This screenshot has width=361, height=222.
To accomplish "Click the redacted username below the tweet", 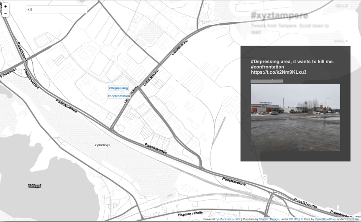I will [x=266, y=80].
